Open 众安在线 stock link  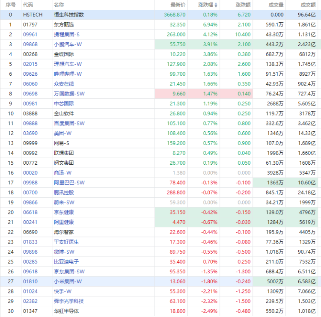(64, 84)
